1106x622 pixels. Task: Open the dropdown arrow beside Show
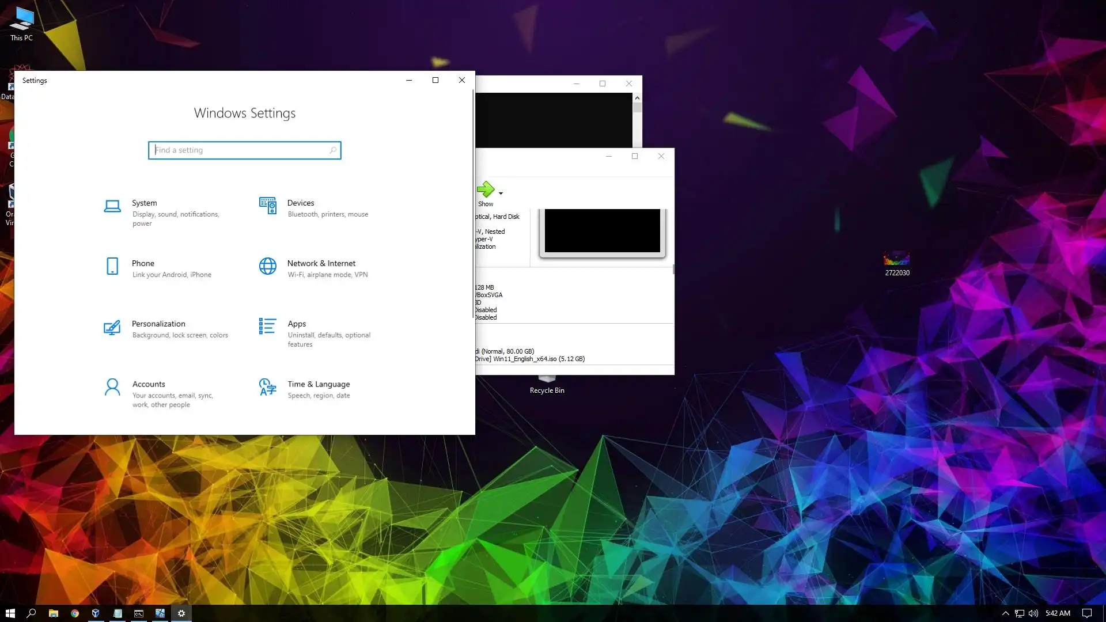[x=501, y=194]
